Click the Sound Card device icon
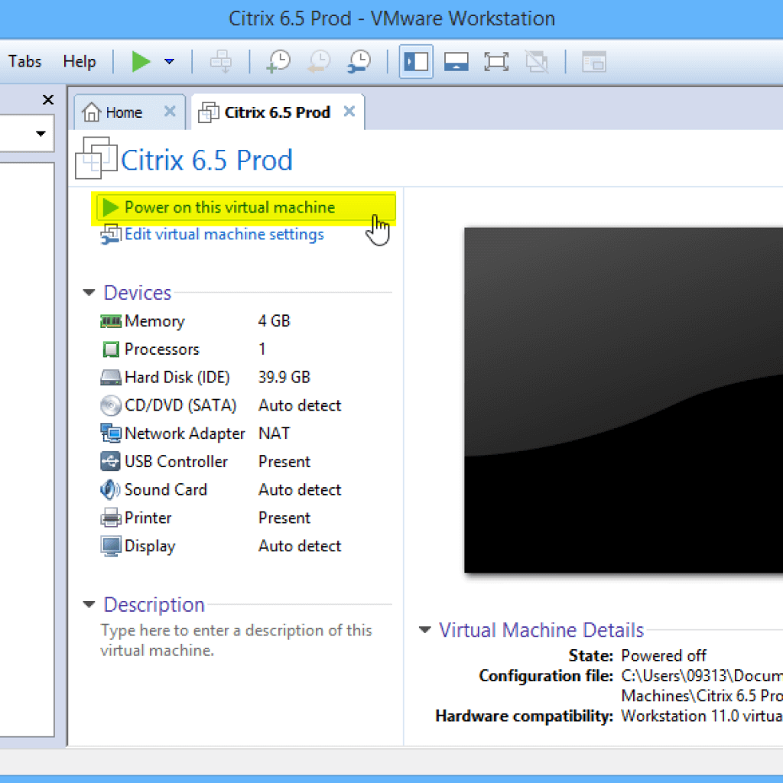Viewport: 783px width, 783px height. [x=109, y=489]
